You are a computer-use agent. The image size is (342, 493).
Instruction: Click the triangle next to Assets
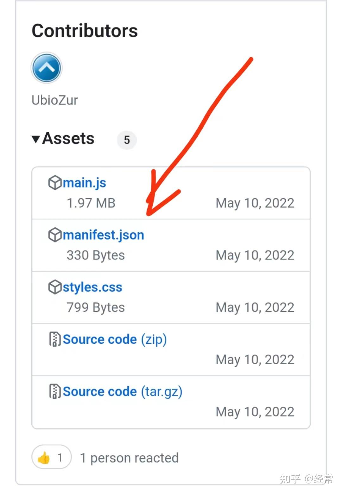coord(36,139)
